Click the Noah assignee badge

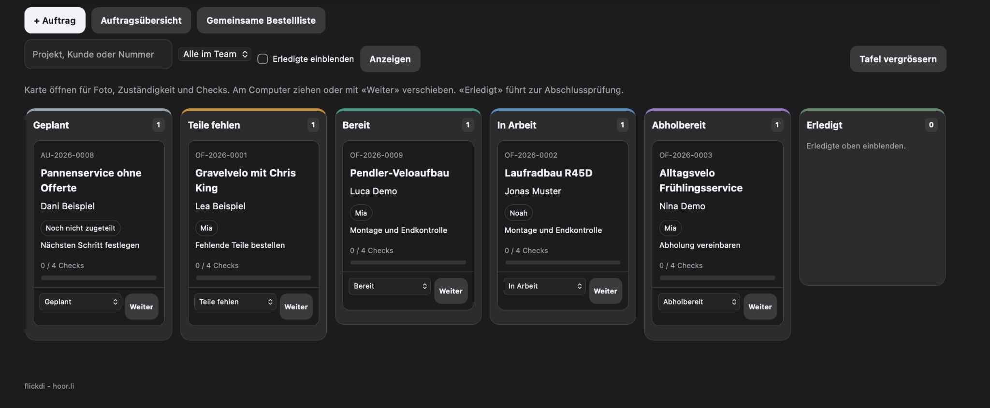pos(519,213)
